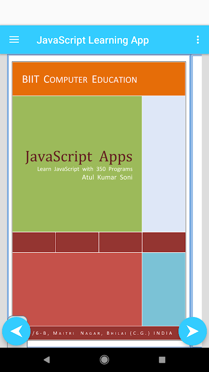Click the second dark red tile in the row
Viewport: 209px width, 372px height.
pos(77,242)
